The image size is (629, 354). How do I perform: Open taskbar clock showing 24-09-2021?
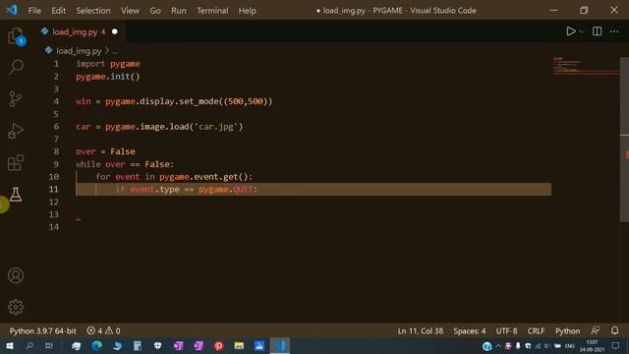[x=592, y=345]
